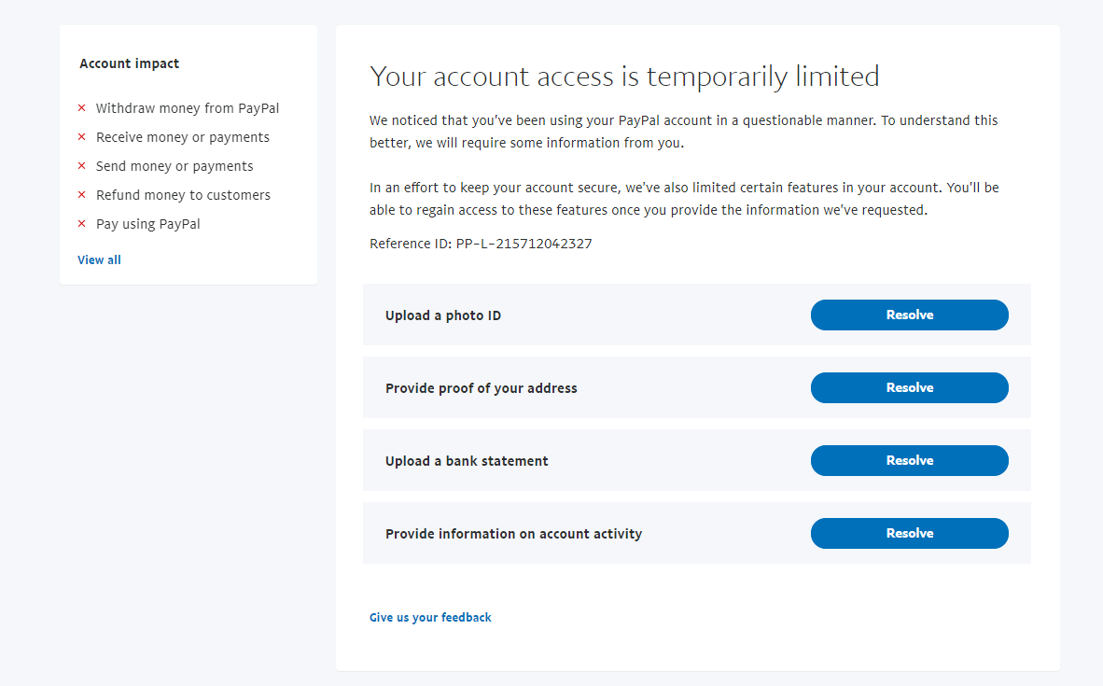Click the Reference ID number text
Image resolution: width=1103 pixels, height=686 pixels.
(524, 244)
